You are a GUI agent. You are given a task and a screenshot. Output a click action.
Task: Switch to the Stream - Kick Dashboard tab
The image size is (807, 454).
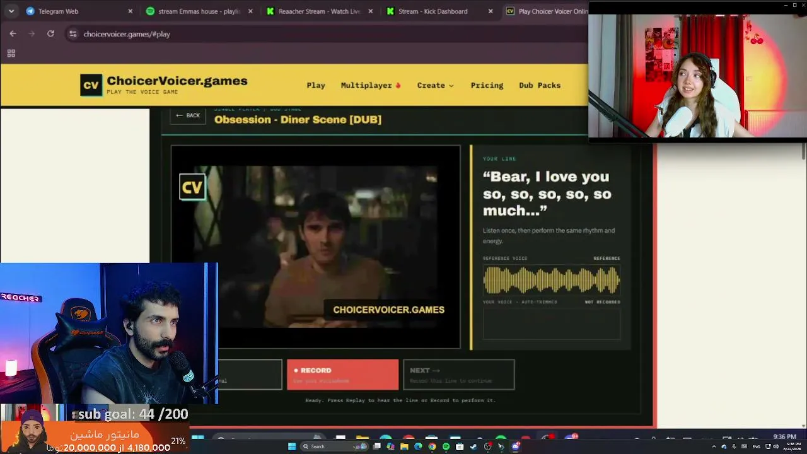pos(438,11)
